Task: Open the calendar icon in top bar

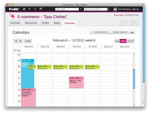Action: tap(40, 9)
